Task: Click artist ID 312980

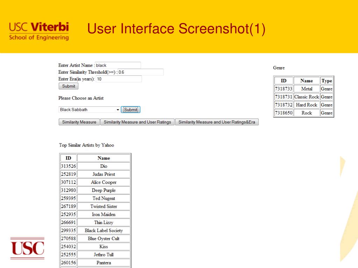Action: [x=68, y=190]
